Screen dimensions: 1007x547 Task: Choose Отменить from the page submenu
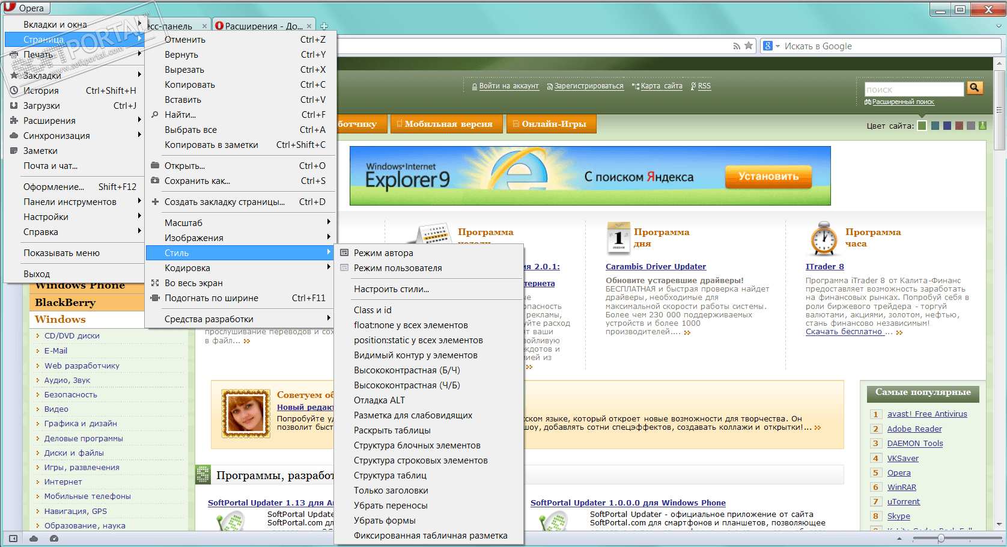[240, 40]
